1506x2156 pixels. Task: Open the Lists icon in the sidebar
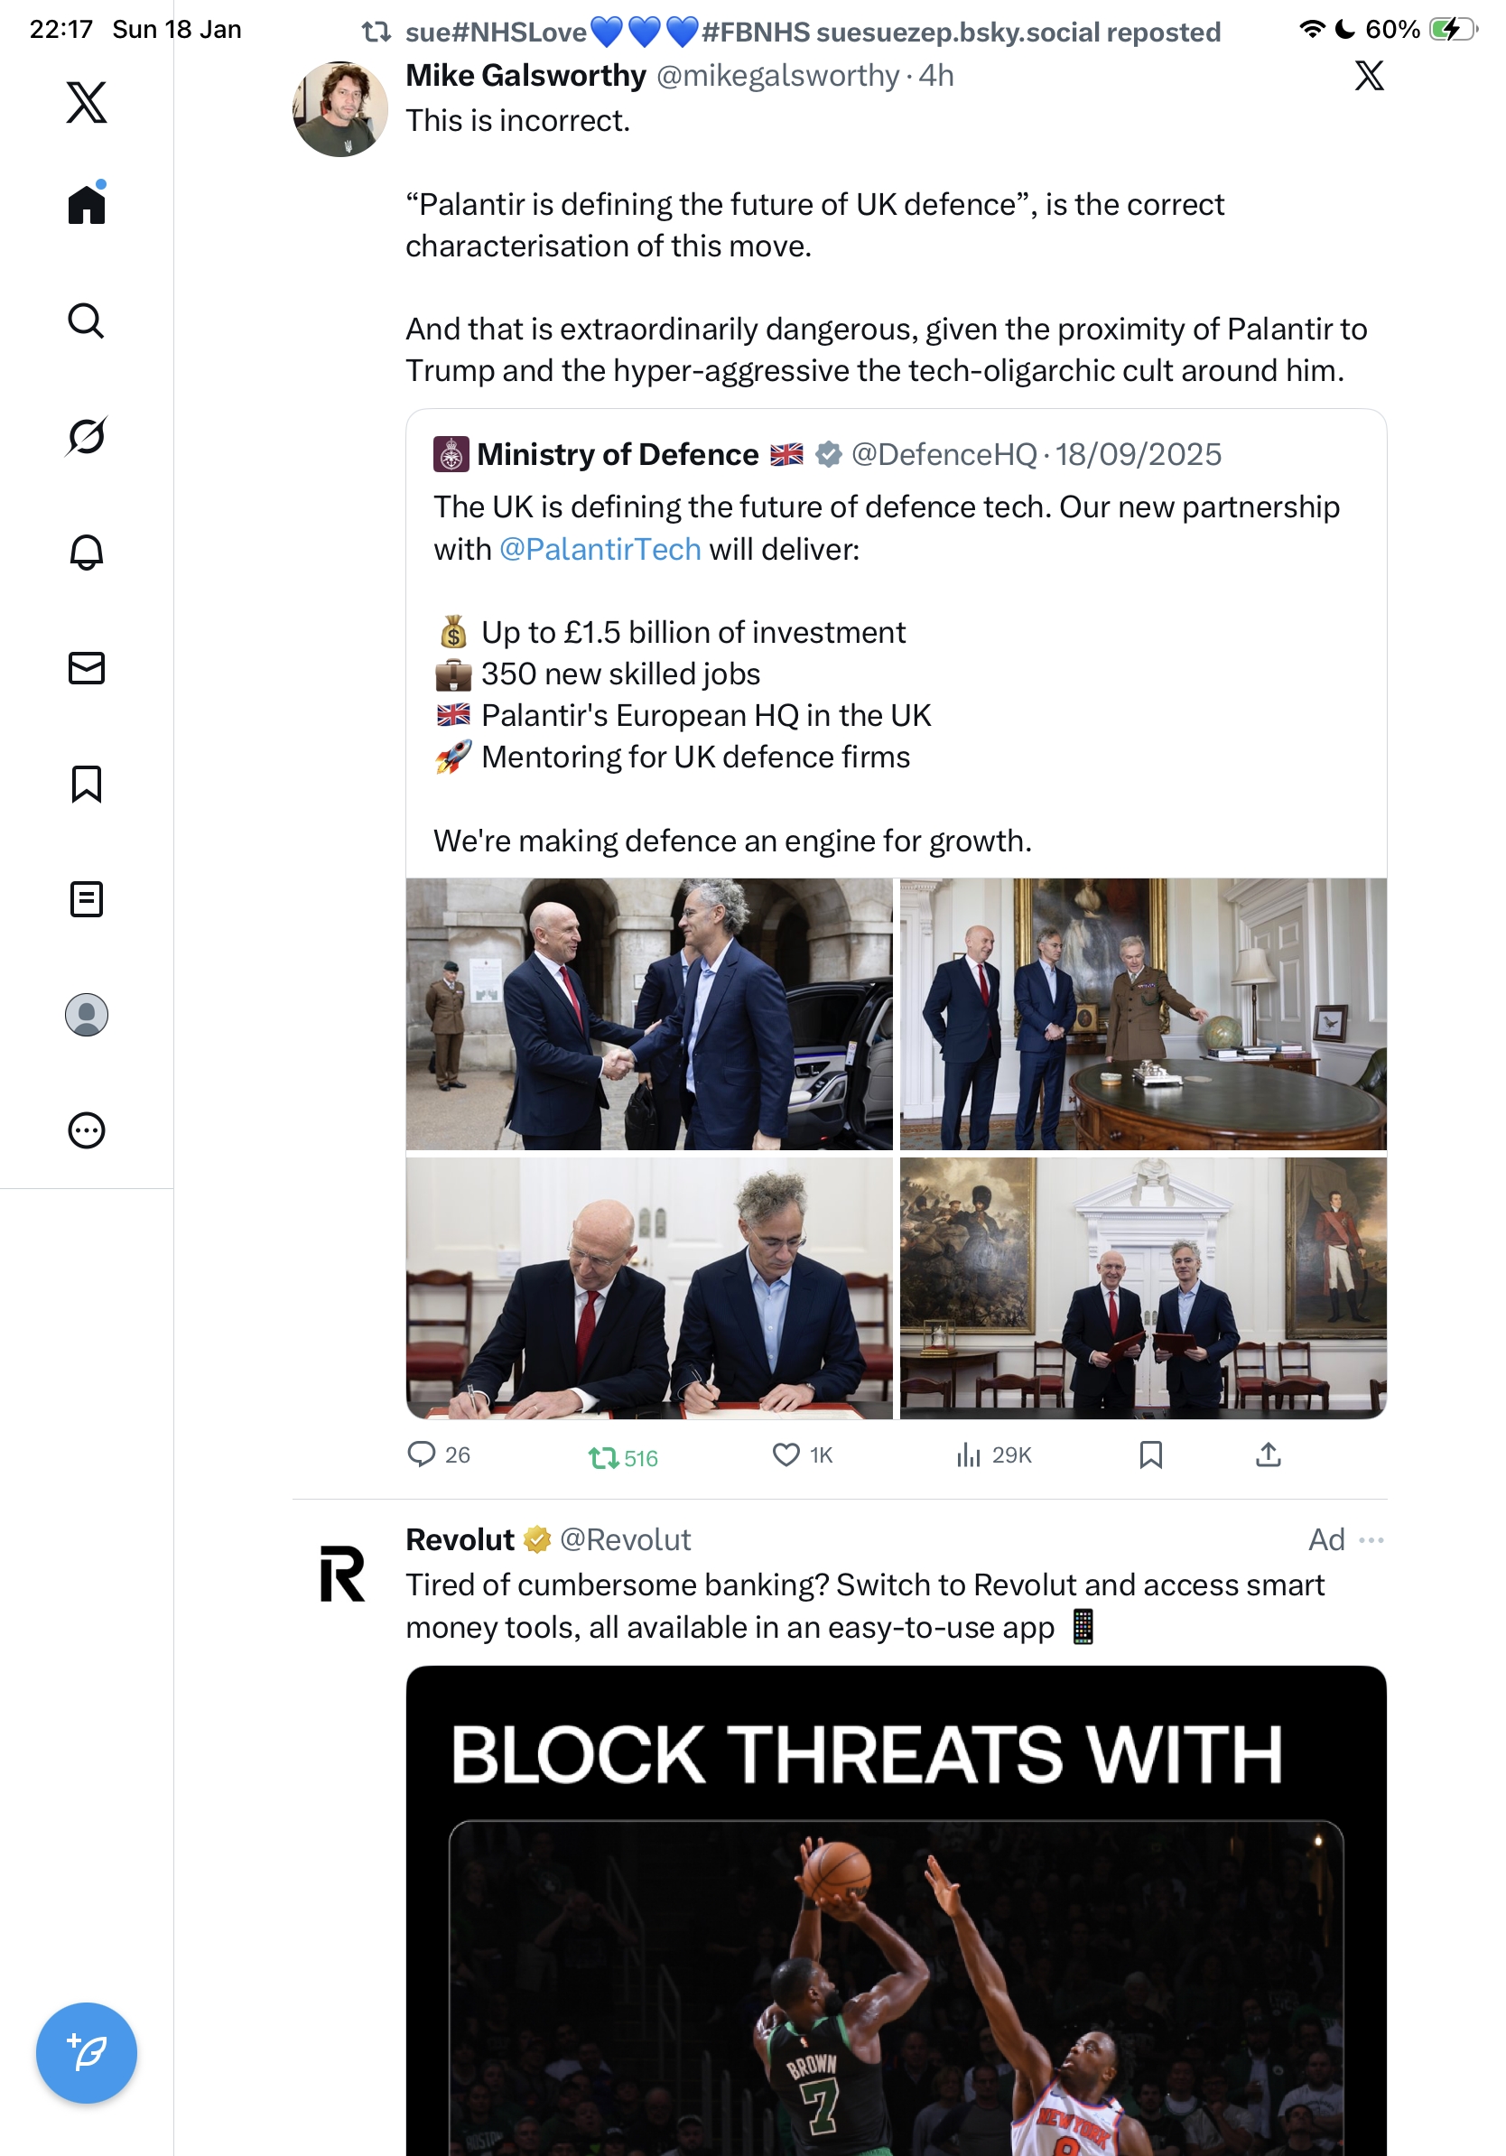[x=87, y=898]
